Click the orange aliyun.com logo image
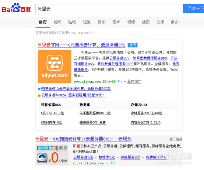This screenshot has width=204, height=170. pos(54,66)
